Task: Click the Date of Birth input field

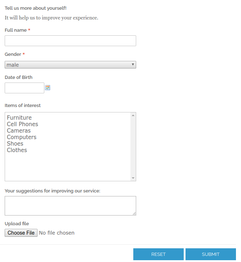Action: tap(24, 88)
